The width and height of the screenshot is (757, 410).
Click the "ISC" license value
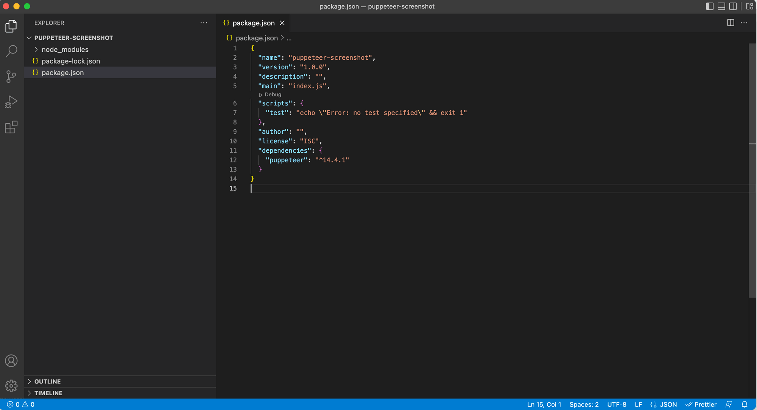[309, 141]
